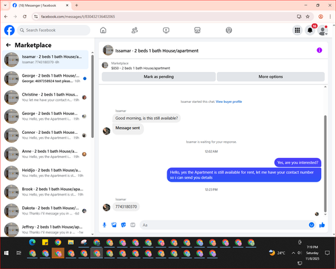Open Sticky Notes from taskbar
Screen dimensions: 336x269
pos(45,242)
